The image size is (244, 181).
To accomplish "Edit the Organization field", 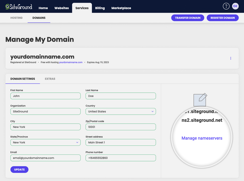I will [x=45, y=111].
